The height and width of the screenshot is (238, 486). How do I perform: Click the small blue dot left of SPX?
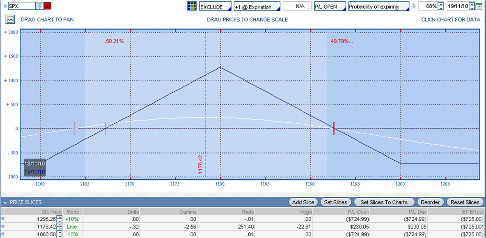pyautogui.click(x=5, y=6)
